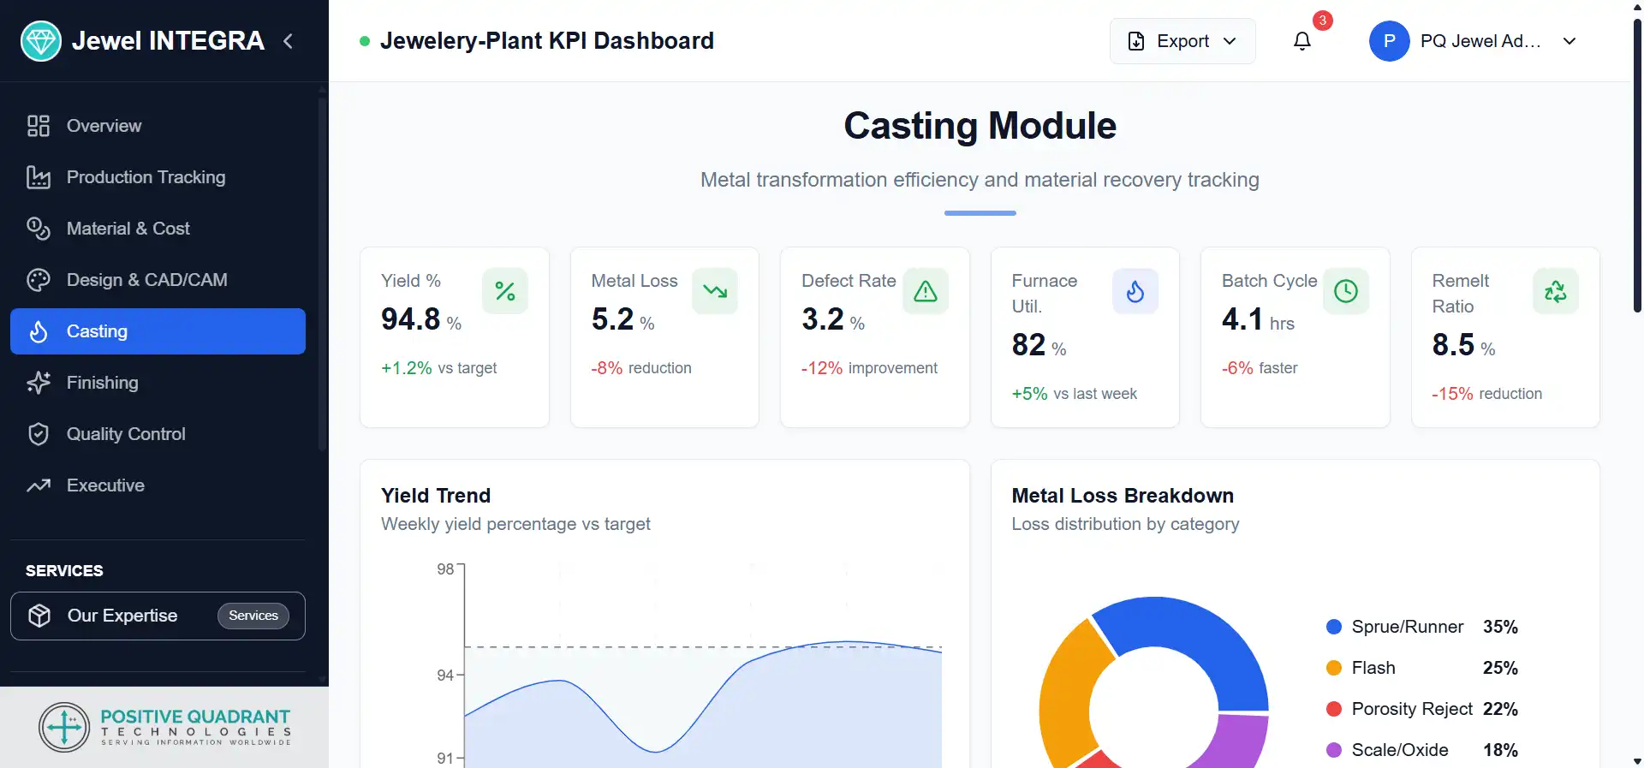The width and height of the screenshot is (1644, 768).
Task: Click the Metal Loss trending-down icon
Action: pos(715,292)
